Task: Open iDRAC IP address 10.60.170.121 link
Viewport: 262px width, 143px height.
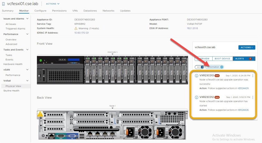Action: click(x=81, y=33)
